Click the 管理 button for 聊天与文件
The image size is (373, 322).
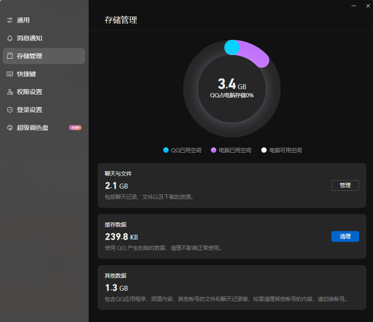345,185
